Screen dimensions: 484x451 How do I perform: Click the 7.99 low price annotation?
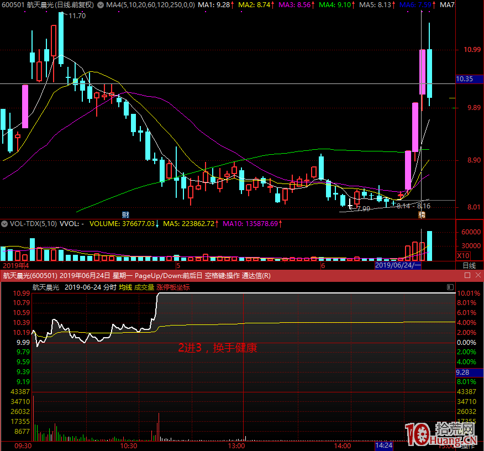coord(364,209)
